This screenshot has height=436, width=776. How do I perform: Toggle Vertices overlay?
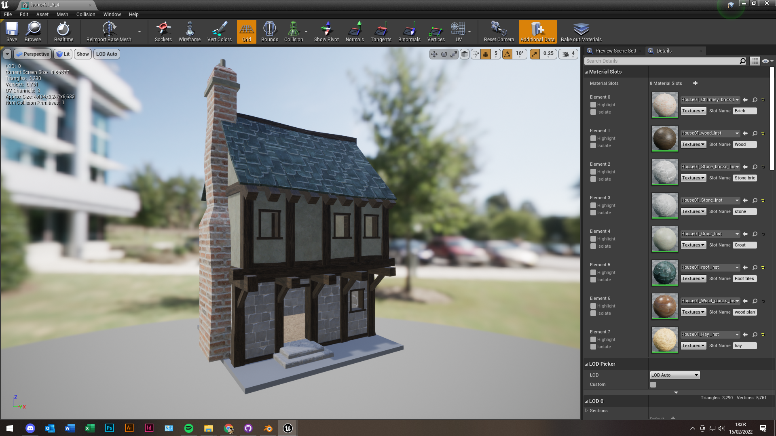(x=436, y=32)
